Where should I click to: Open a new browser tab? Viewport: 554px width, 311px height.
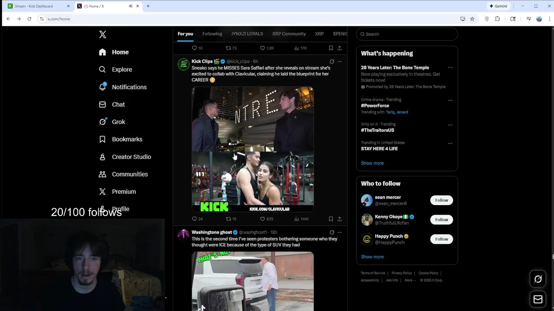(148, 6)
